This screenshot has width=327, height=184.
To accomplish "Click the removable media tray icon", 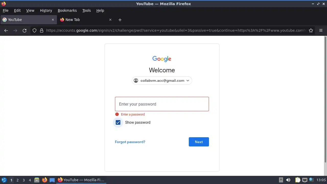I will click(x=281, y=180).
